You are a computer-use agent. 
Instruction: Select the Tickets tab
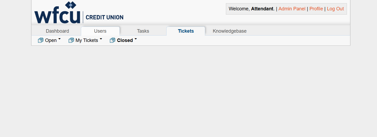[186, 31]
